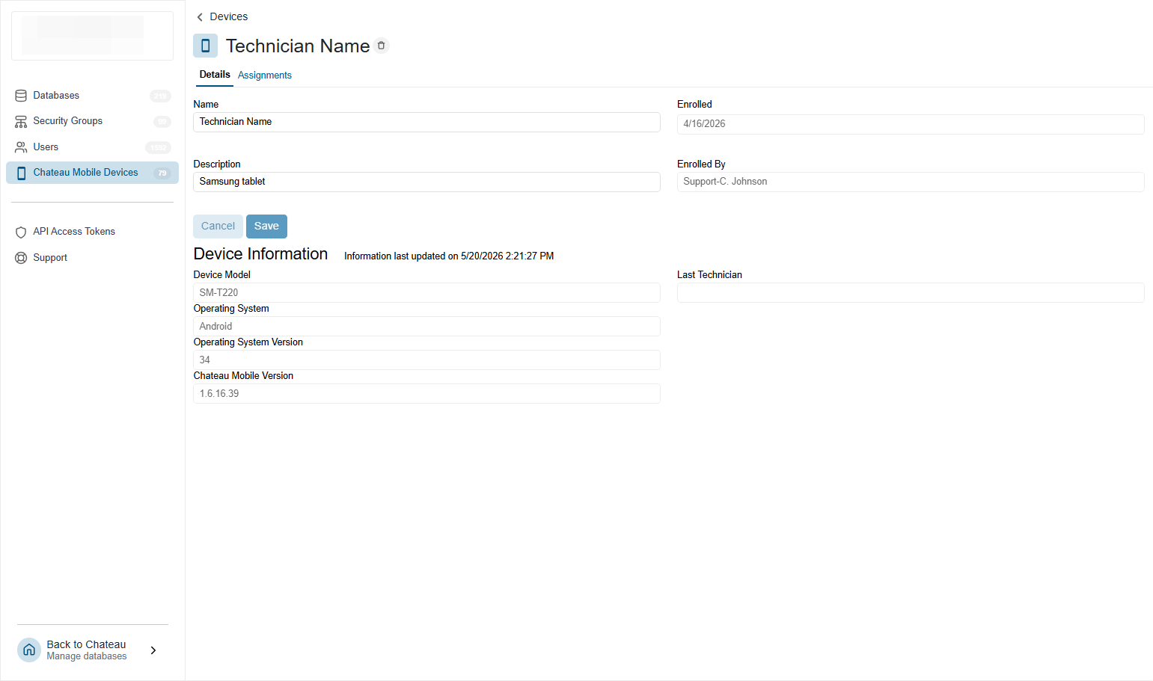Click the Operating System field Android

(426, 326)
